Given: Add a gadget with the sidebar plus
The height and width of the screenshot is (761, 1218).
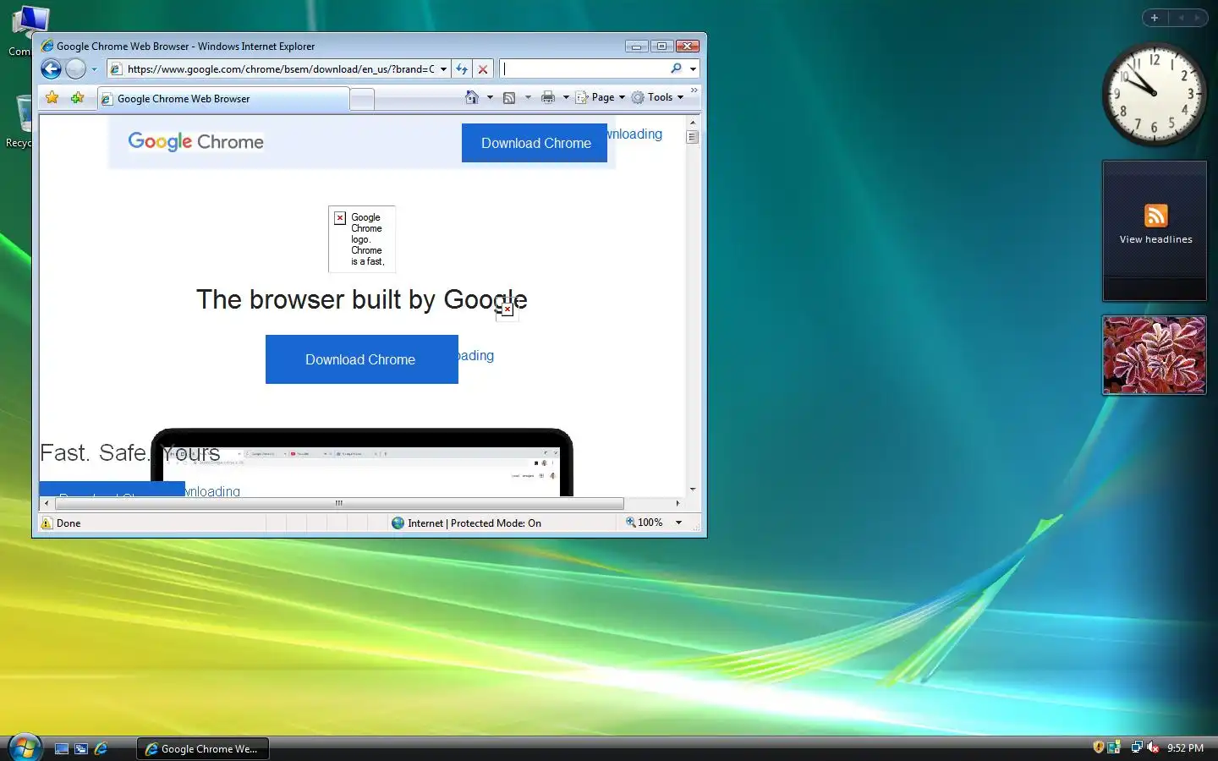Looking at the screenshot, I should coord(1155,18).
